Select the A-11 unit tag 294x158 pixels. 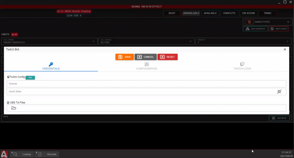14,34
